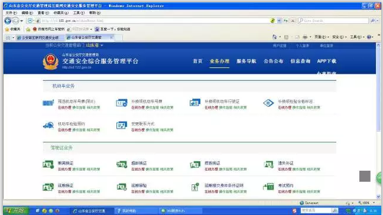Click the 期满换证 green card icon
The height and width of the screenshot is (215, 383).
(48, 165)
